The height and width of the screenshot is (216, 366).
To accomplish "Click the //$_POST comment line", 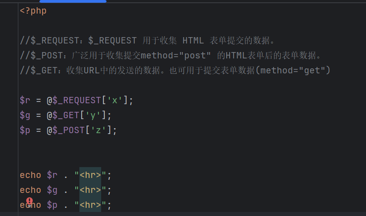I will click(x=171, y=55).
